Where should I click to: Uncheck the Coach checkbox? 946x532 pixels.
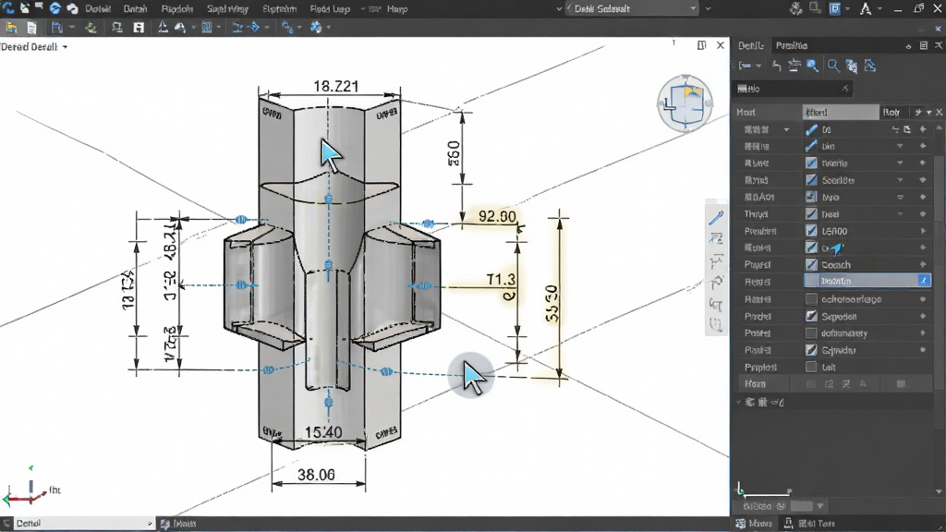811,265
